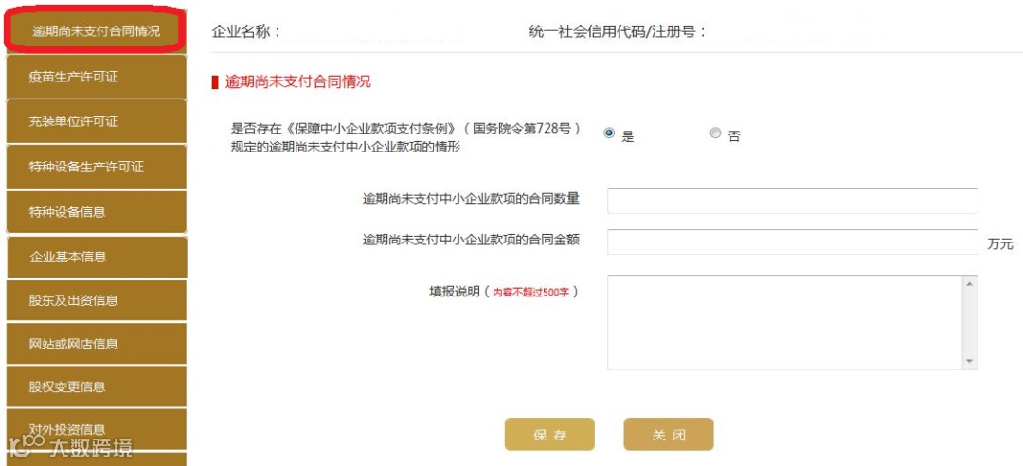
Task: Click textarea scrollbar down arrow
Action: pos(969,361)
